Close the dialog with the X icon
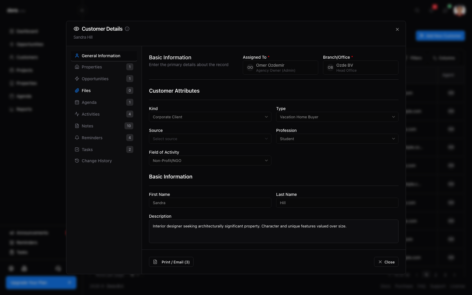Screen dimensions: 472x295 point(397,29)
